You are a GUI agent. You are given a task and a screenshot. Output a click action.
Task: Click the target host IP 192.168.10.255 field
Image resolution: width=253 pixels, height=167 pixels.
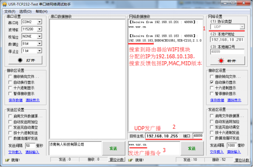point(162,136)
